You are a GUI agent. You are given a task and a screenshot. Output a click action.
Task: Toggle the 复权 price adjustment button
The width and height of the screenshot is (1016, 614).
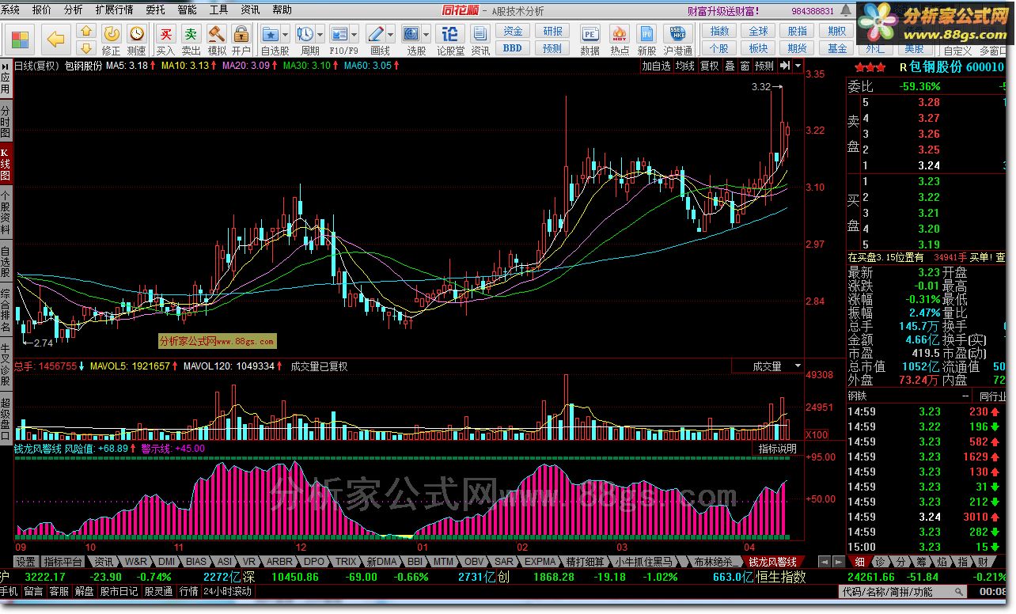click(710, 66)
